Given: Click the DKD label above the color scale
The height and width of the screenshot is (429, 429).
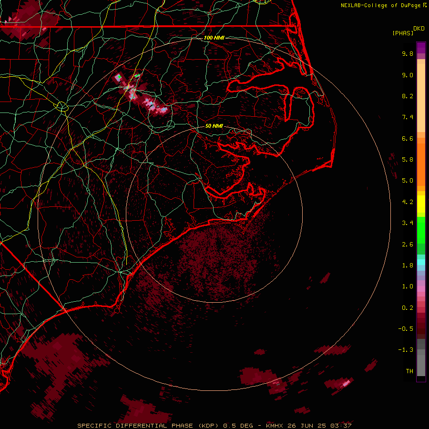Looking at the screenshot, I should point(419,29).
